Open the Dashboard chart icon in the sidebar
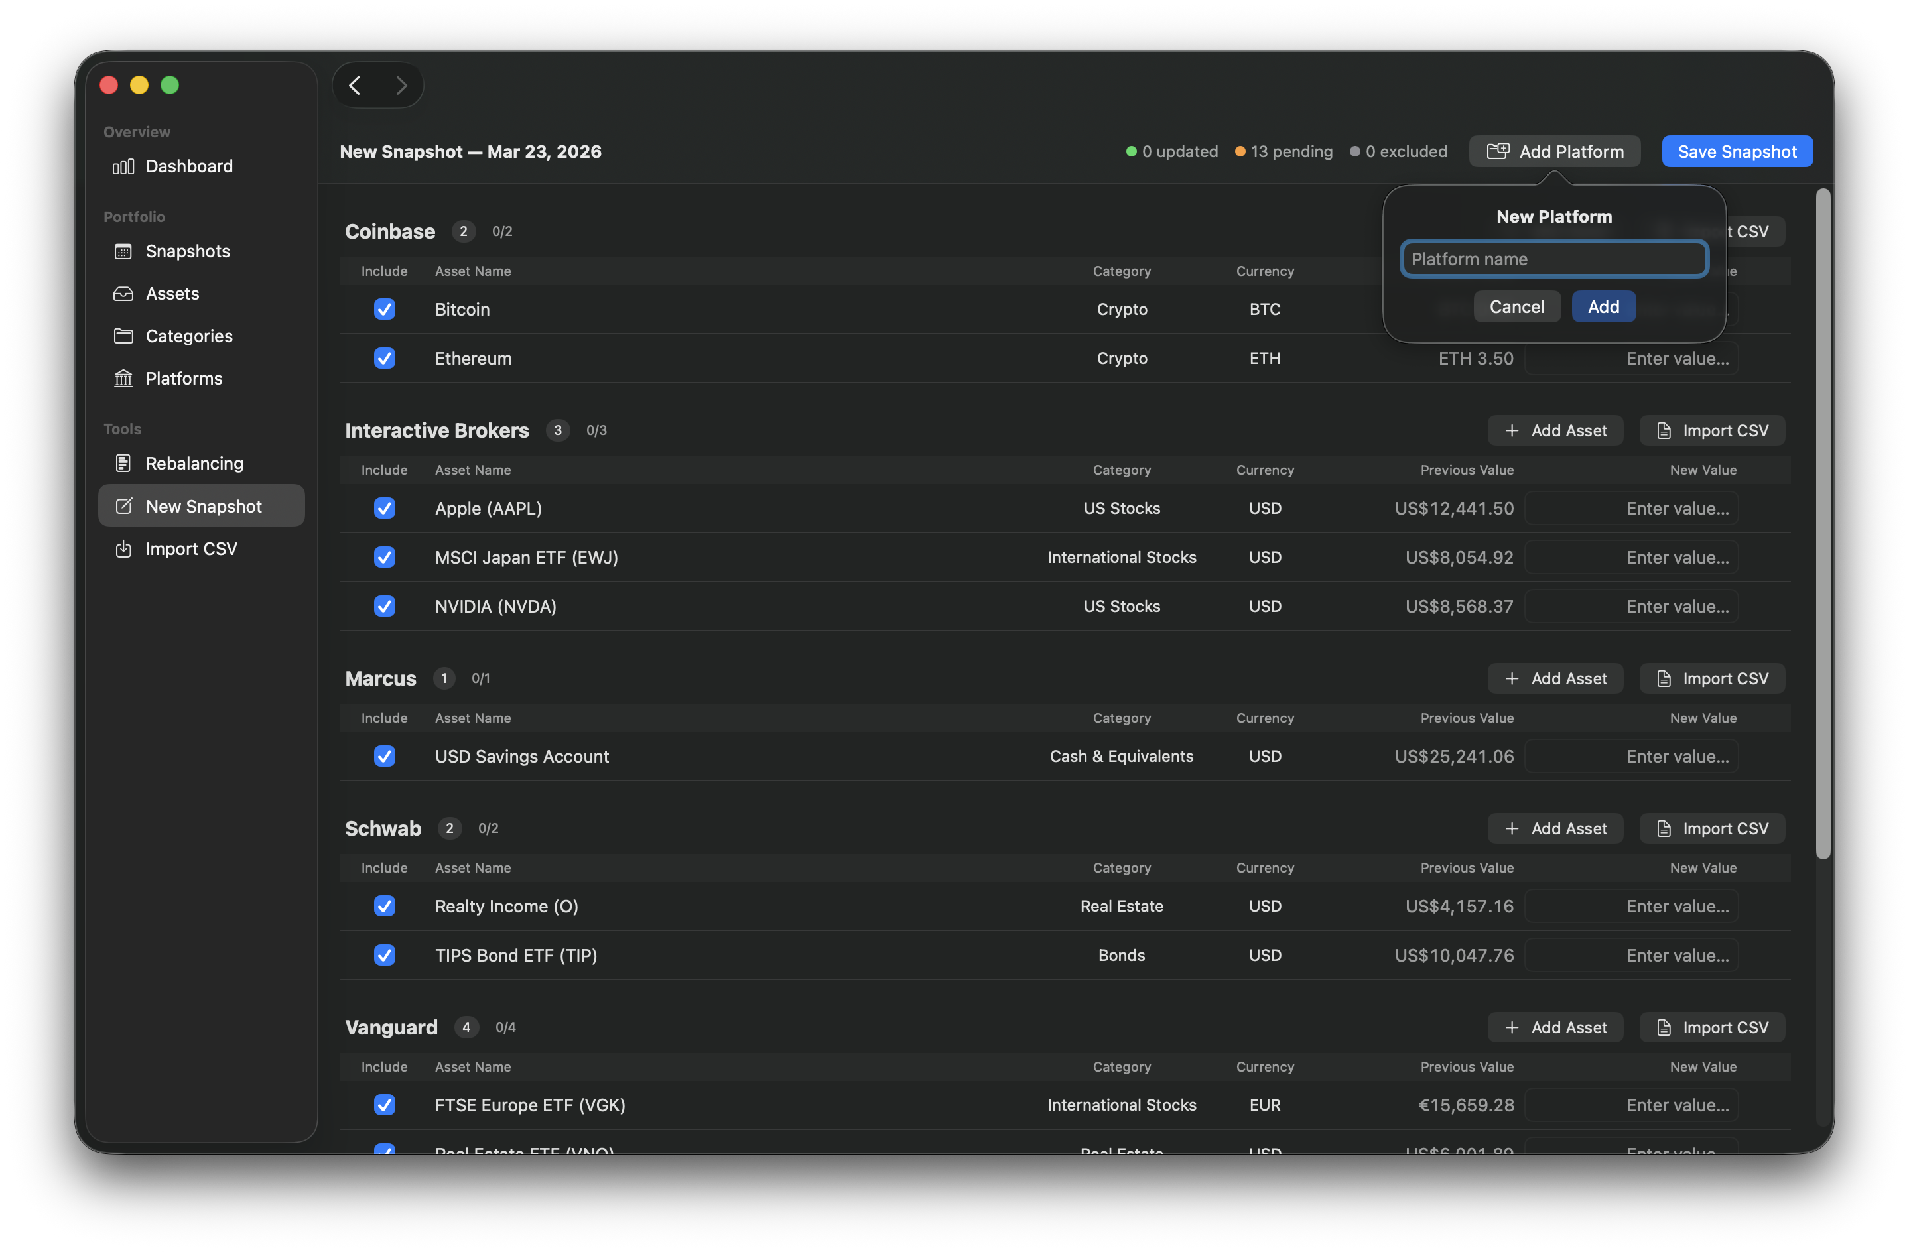This screenshot has width=1909, height=1252. [x=123, y=167]
